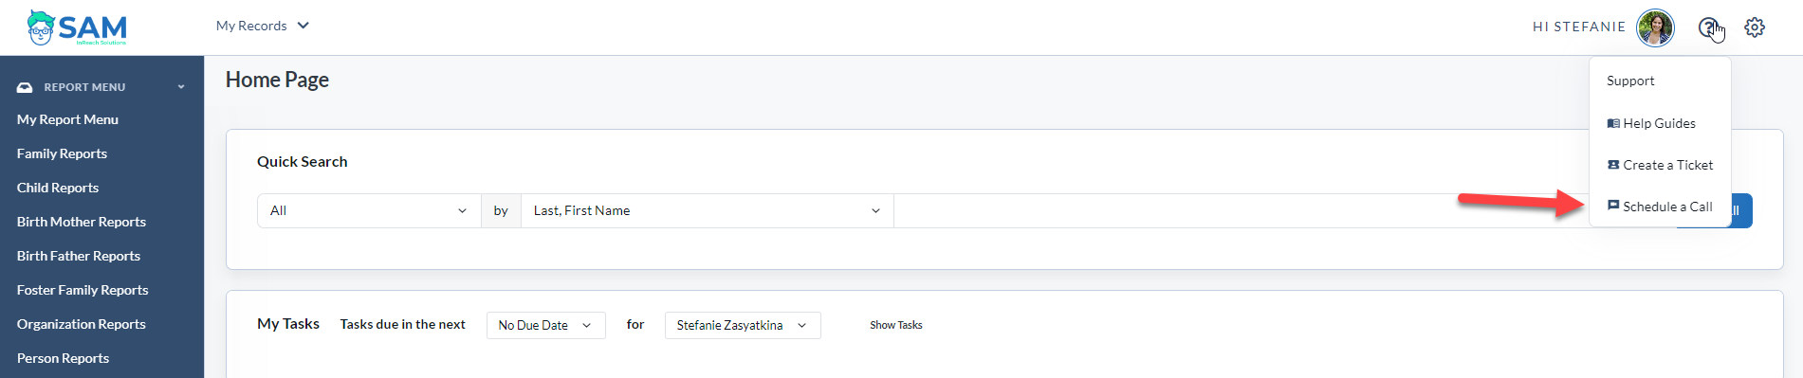Open the settings gear icon
Screen dimensions: 1803x378
tap(1755, 27)
